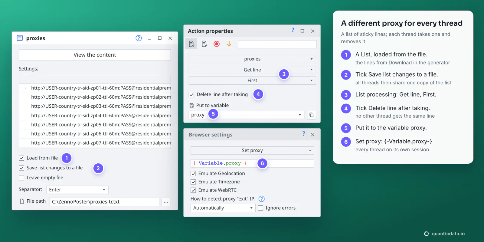Click the help icon beside proxy exit IP
484x242 pixels.
(x=262, y=199)
